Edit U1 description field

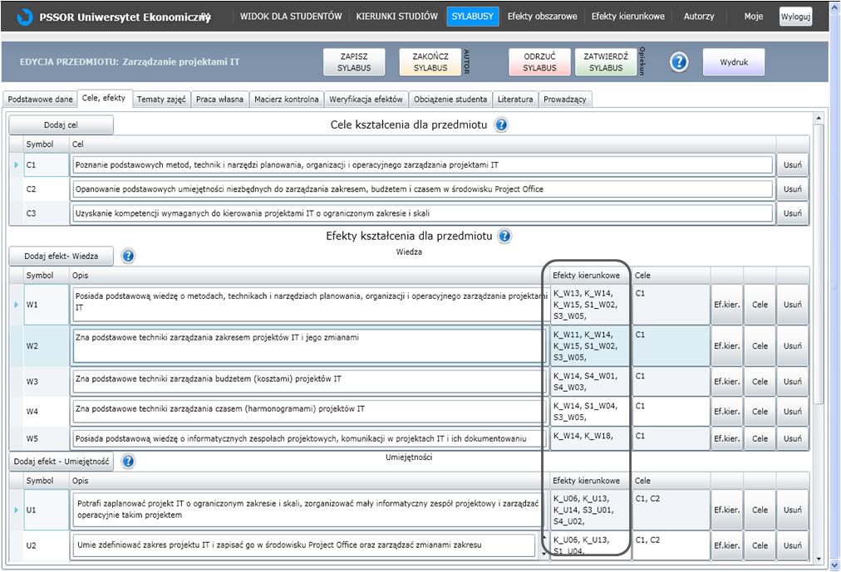tap(307, 510)
